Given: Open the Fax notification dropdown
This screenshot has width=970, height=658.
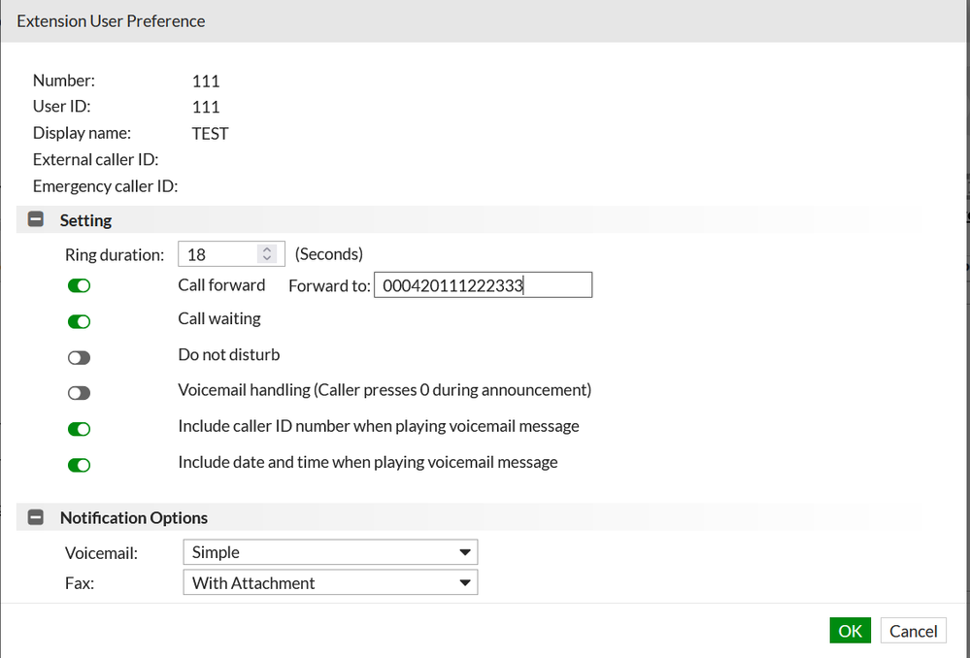Looking at the screenshot, I should pyautogui.click(x=330, y=583).
